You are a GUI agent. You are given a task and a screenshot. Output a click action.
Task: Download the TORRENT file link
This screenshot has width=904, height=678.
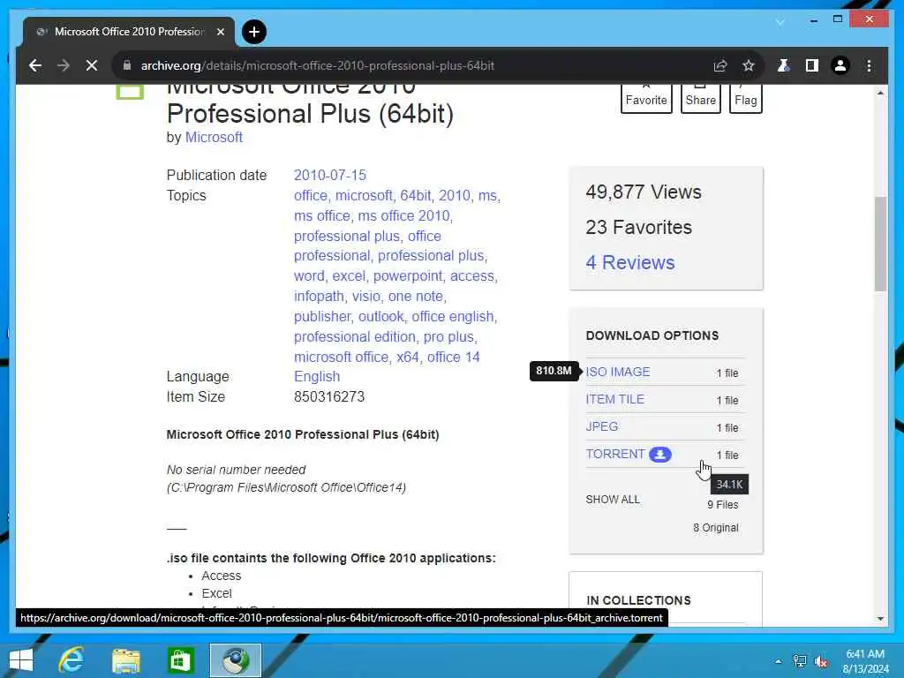[x=615, y=454]
